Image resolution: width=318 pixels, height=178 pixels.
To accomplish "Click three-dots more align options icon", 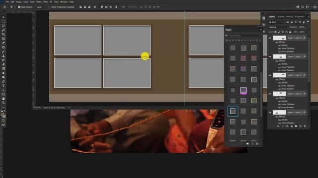I will pyautogui.click(x=123, y=7).
